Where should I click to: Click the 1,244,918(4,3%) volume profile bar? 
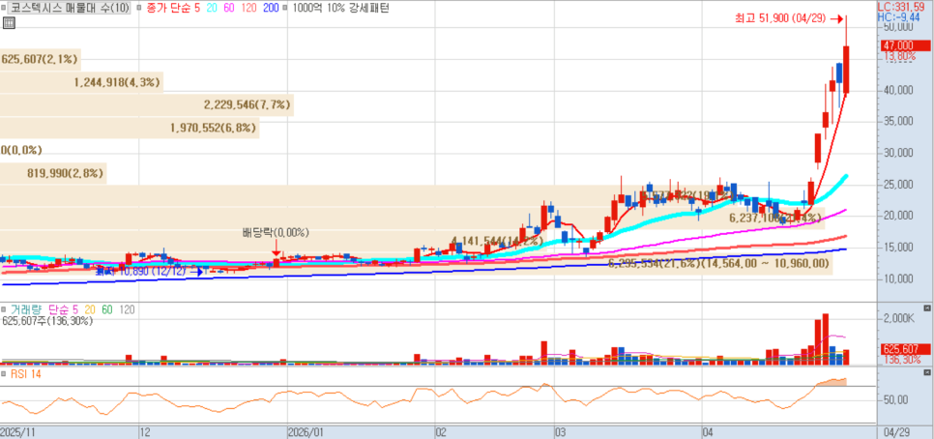81,82
